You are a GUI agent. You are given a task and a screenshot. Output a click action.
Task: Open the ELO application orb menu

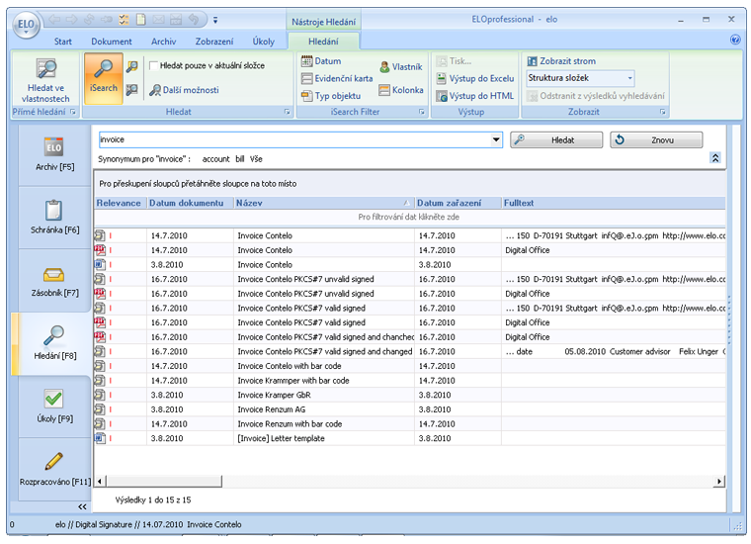click(x=26, y=25)
